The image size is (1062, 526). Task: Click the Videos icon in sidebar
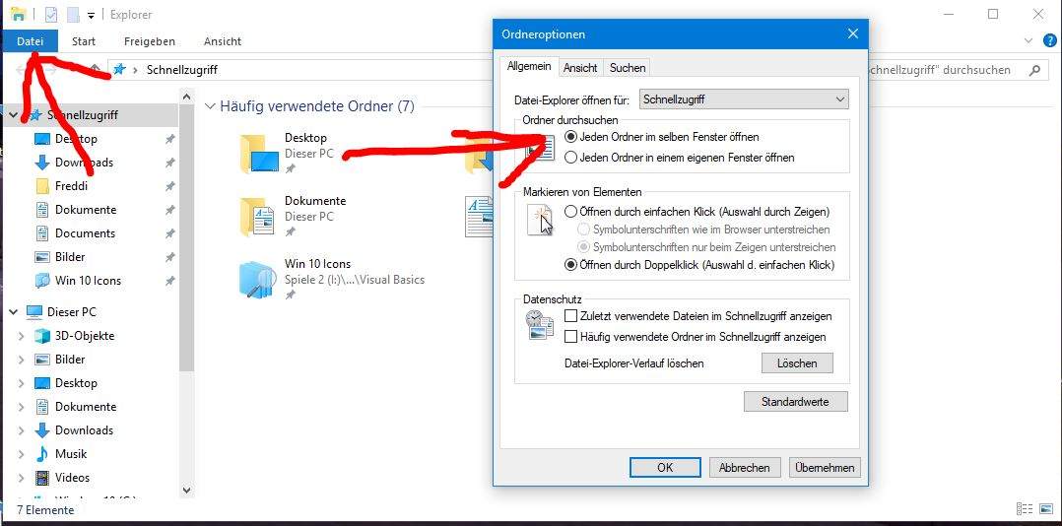pos(42,478)
